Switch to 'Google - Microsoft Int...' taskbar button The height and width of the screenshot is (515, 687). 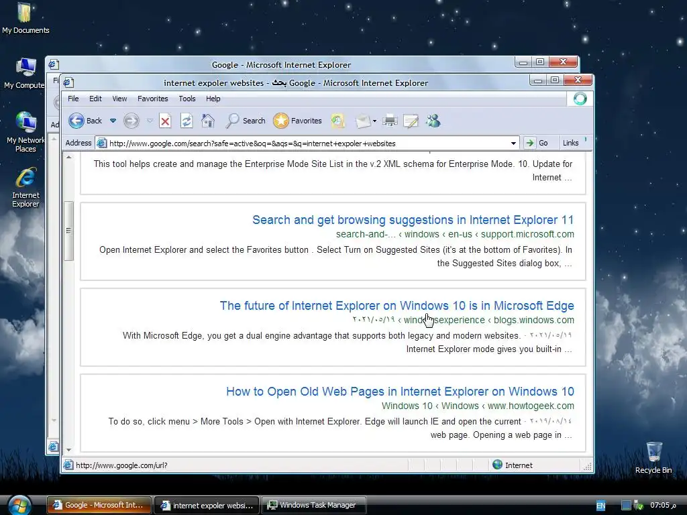99,505
